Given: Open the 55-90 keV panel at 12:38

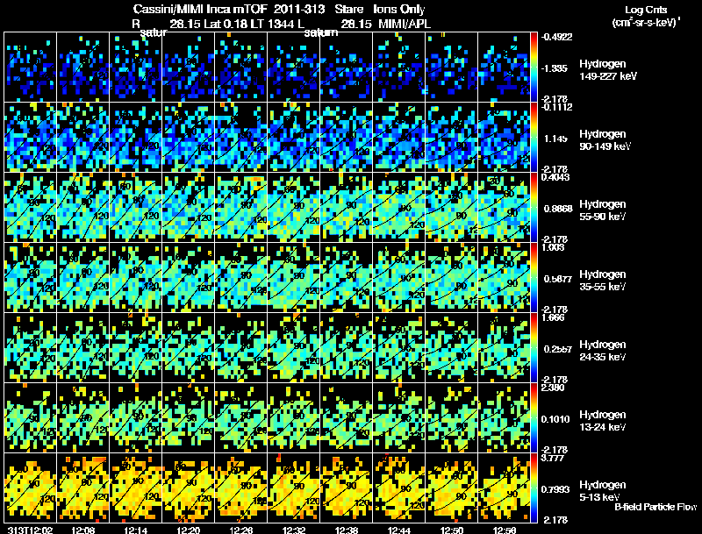Looking at the screenshot, I should [347, 208].
